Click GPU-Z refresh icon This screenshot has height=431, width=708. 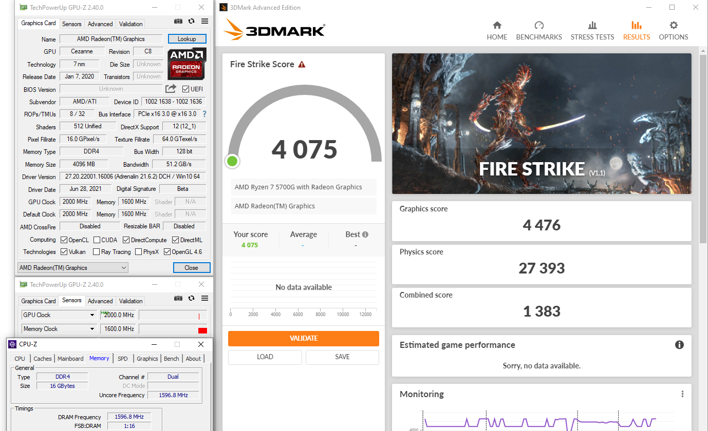(191, 21)
